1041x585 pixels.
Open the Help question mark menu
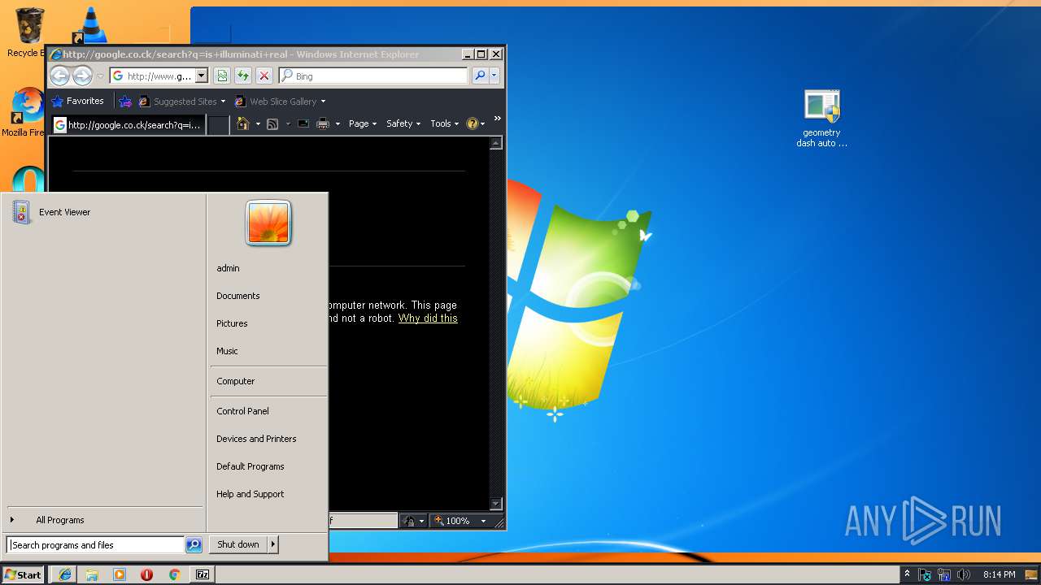click(476, 123)
